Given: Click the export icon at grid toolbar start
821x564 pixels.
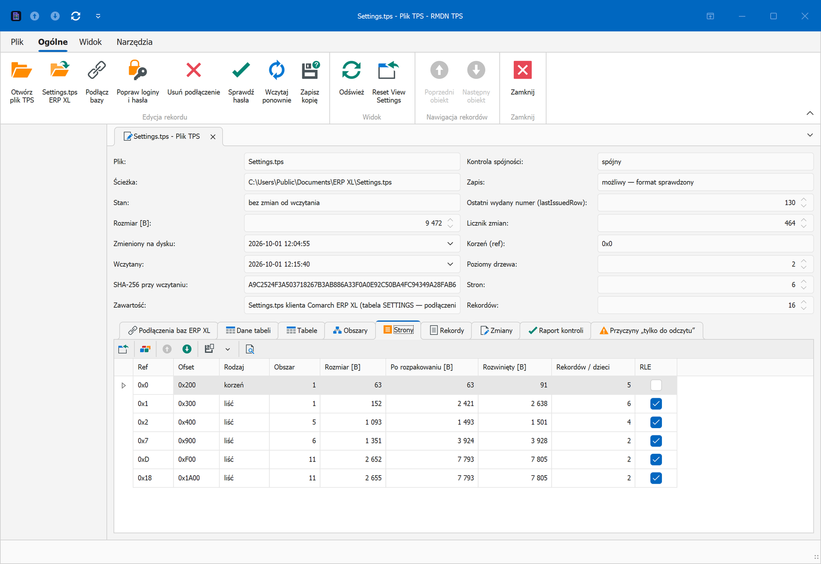Looking at the screenshot, I should coord(123,349).
